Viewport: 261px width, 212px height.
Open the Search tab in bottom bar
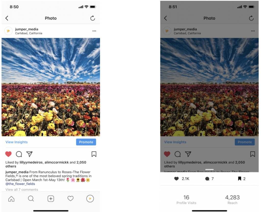pos(31,199)
